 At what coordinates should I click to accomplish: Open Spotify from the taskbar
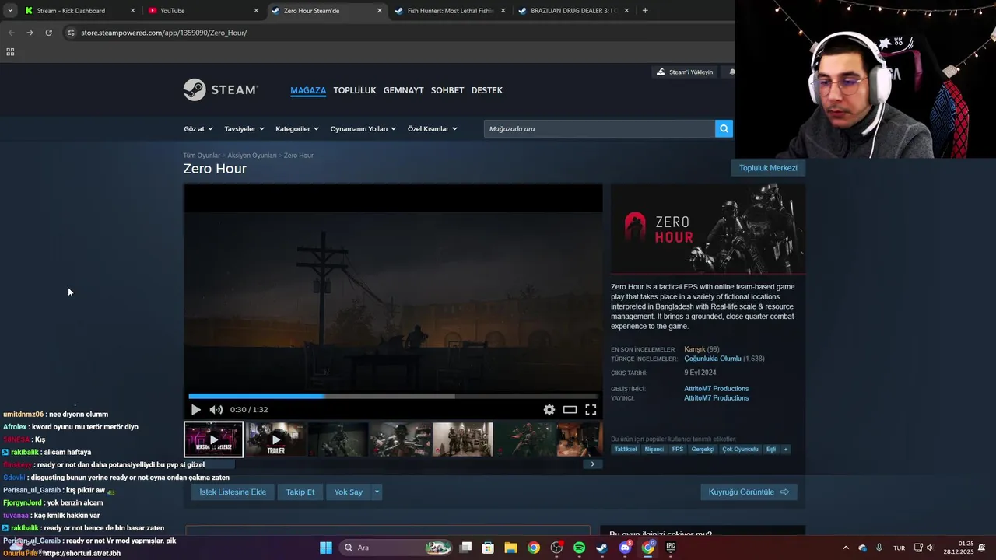click(579, 548)
